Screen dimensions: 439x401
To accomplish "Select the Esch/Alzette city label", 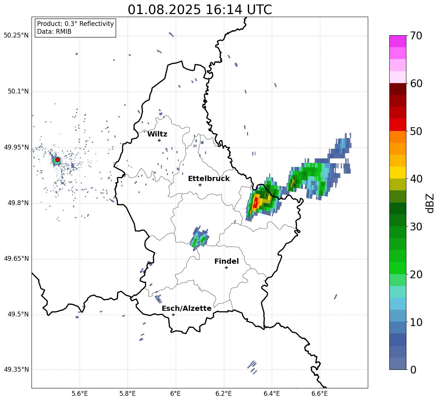I will pyautogui.click(x=187, y=308).
